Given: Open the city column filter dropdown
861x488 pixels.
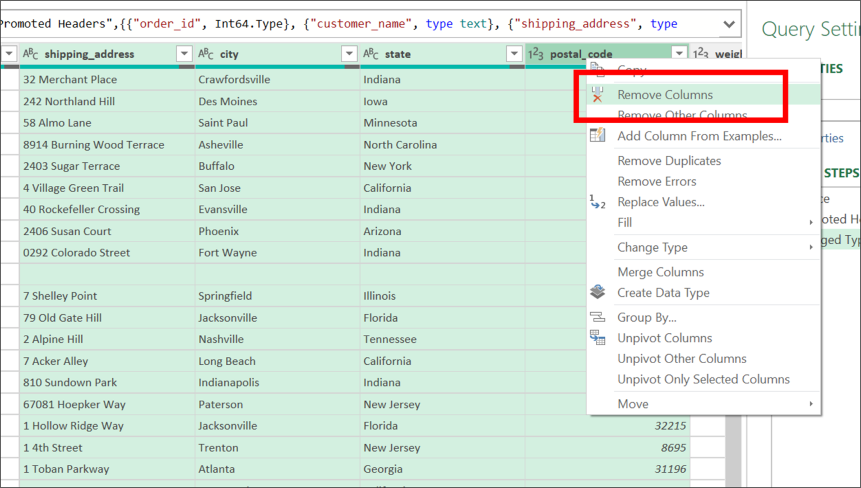Looking at the screenshot, I should [x=349, y=54].
